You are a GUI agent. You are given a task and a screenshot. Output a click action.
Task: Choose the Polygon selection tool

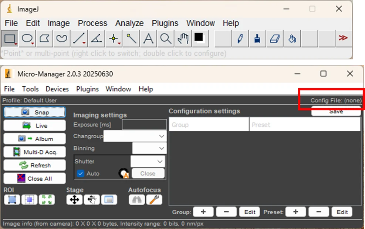tap(44, 38)
